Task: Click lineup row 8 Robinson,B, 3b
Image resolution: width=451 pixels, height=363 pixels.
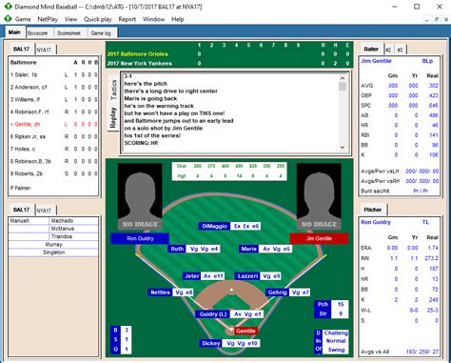Action: pos(53,162)
